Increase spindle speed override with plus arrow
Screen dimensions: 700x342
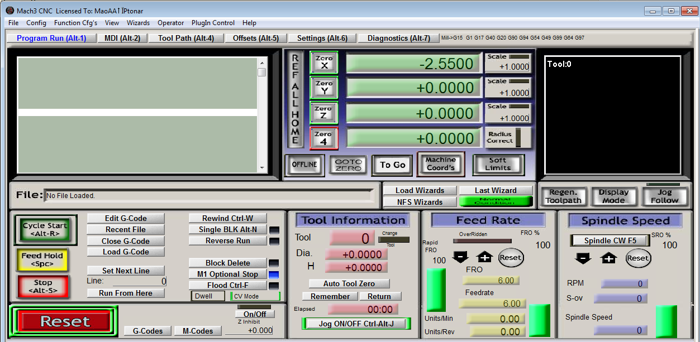(x=609, y=258)
